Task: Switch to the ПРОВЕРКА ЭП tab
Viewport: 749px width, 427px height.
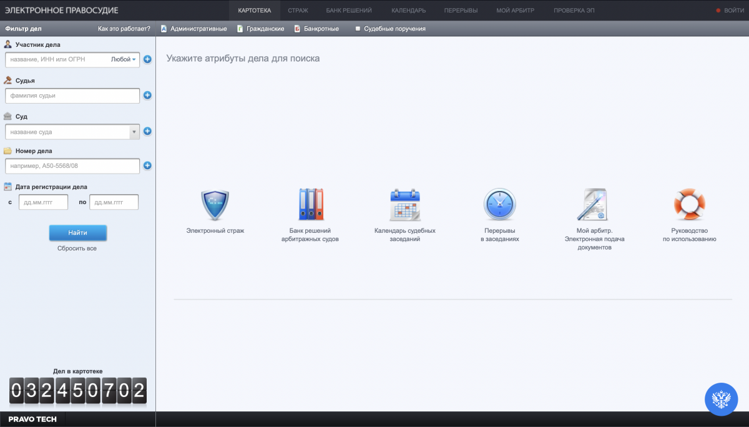Action: tap(574, 11)
